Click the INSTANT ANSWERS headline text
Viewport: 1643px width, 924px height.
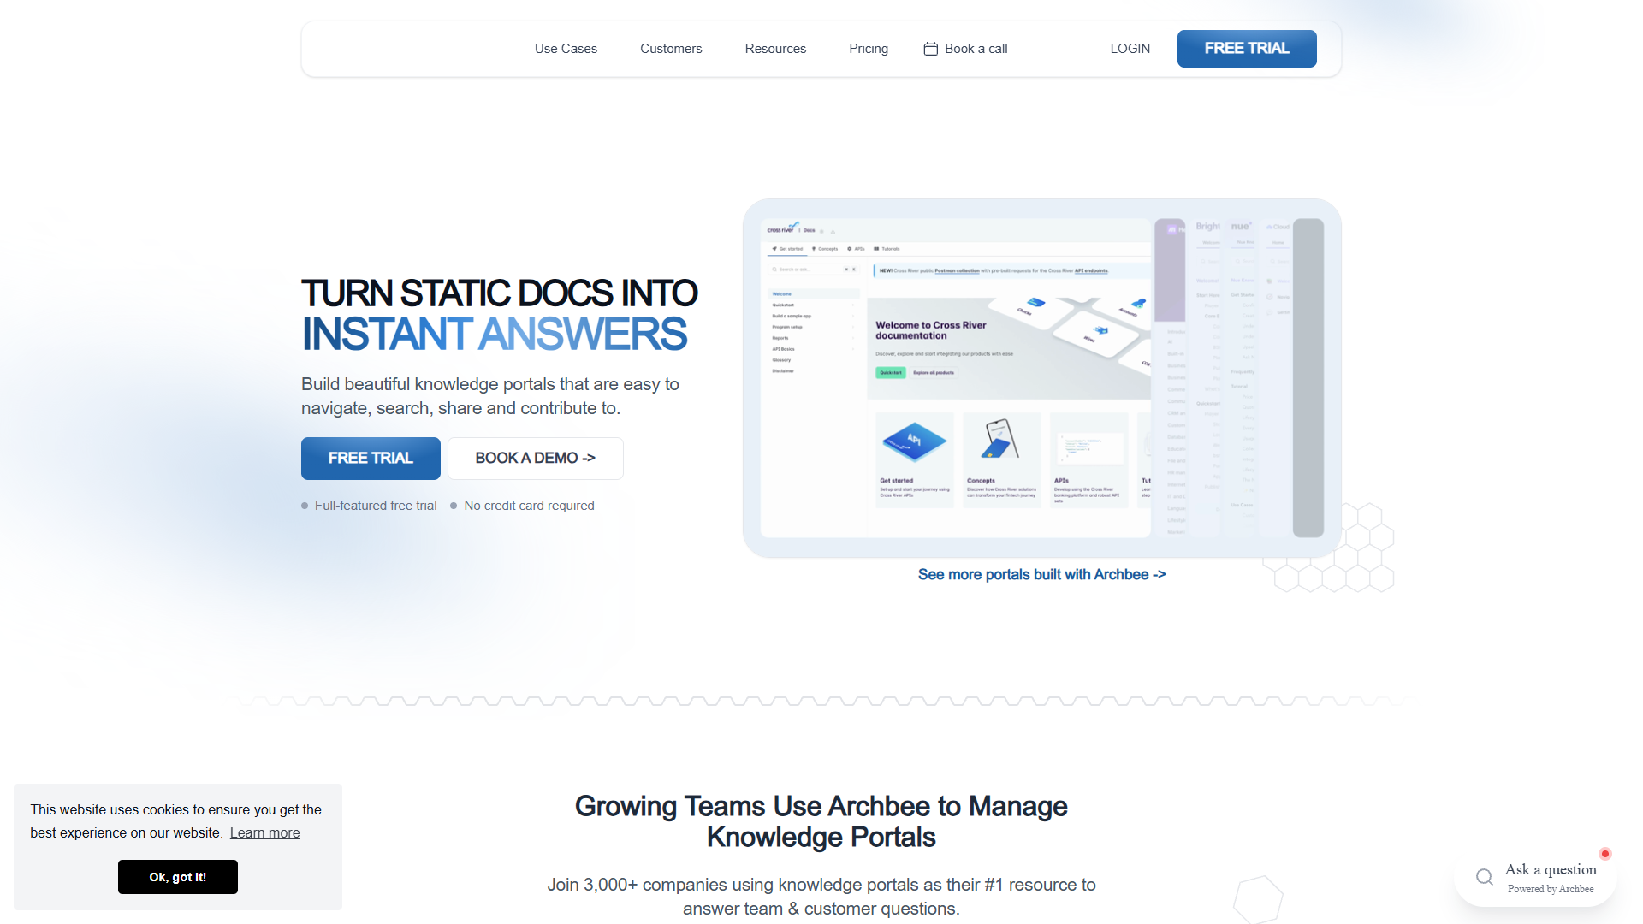pyautogui.click(x=495, y=335)
